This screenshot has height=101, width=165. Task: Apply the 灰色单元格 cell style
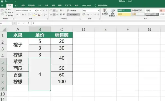pos(138,10)
